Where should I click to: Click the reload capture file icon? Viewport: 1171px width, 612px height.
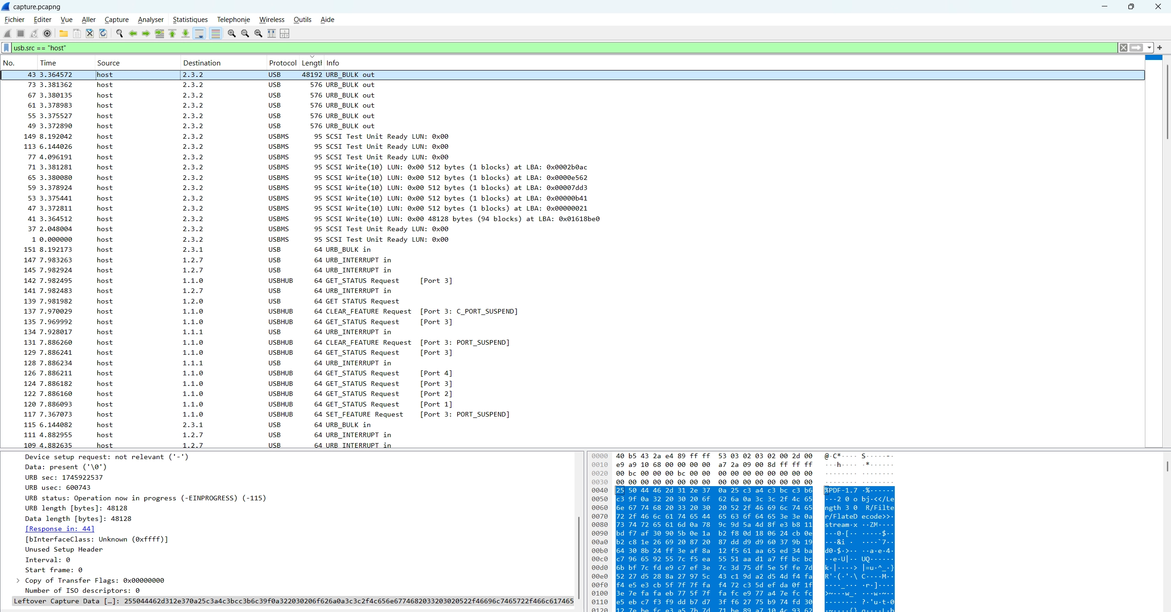(103, 33)
